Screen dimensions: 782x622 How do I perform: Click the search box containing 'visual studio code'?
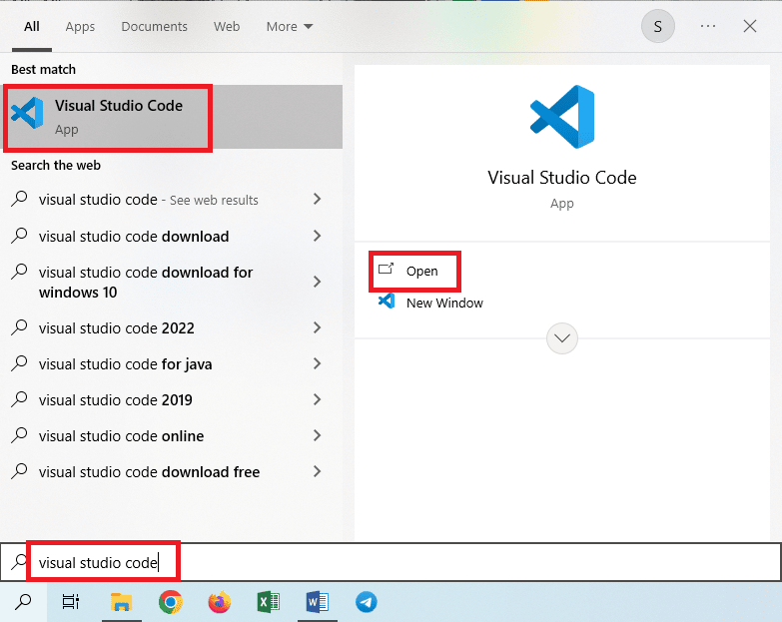pos(391,562)
